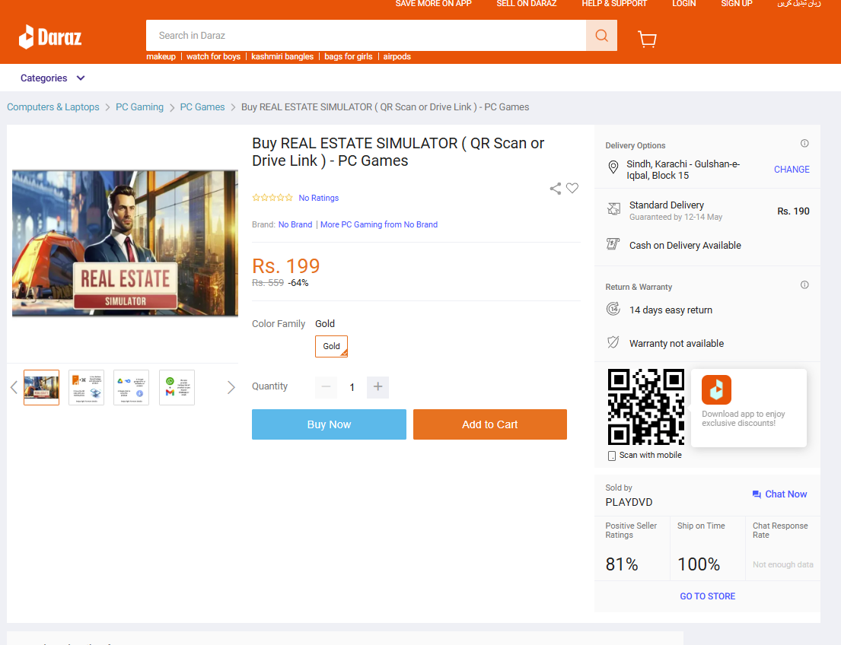The image size is (841, 645).
Task: Select the fourth product thumbnail
Action: click(177, 387)
